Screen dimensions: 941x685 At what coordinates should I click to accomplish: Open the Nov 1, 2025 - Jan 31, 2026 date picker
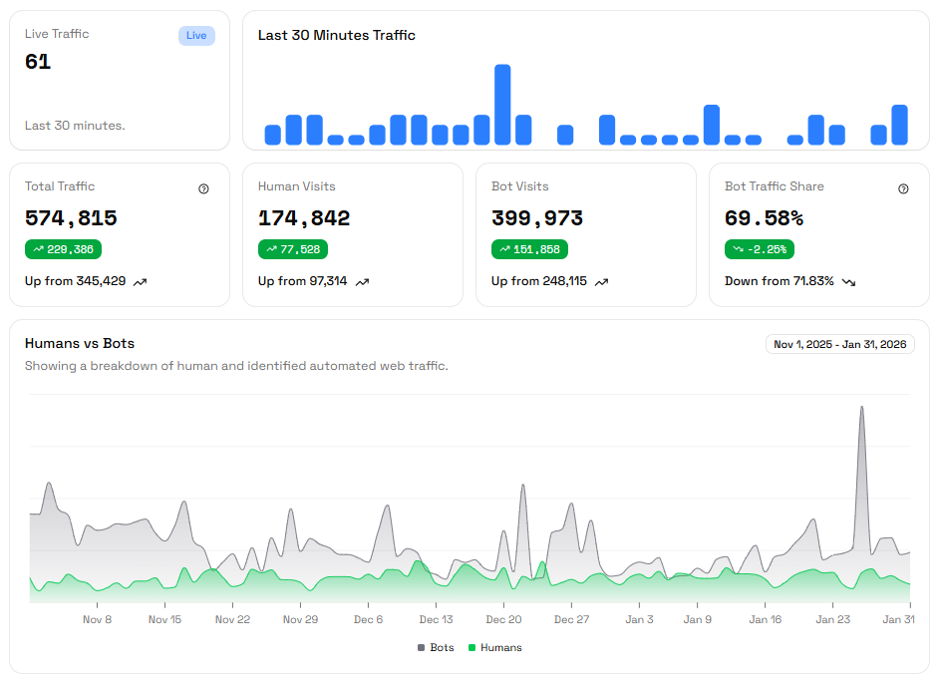840,343
